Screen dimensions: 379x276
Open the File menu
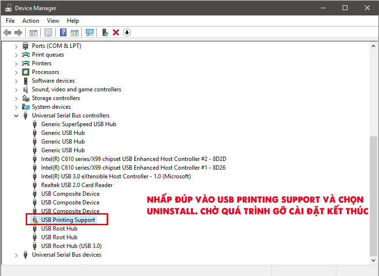point(10,21)
